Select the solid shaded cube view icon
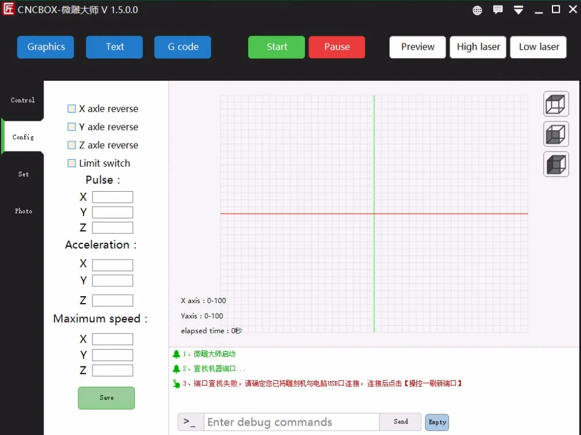The height and width of the screenshot is (435, 581). 556,164
